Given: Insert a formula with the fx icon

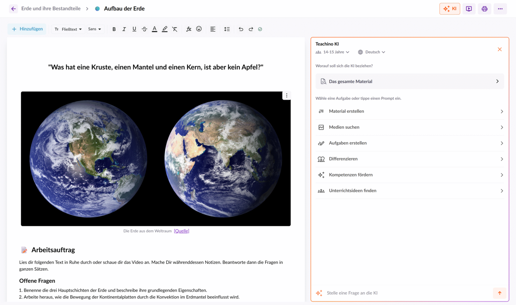Looking at the screenshot, I should pos(188,29).
